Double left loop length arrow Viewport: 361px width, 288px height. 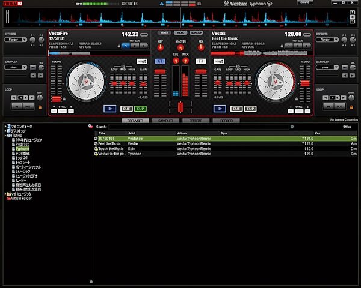[32, 98]
